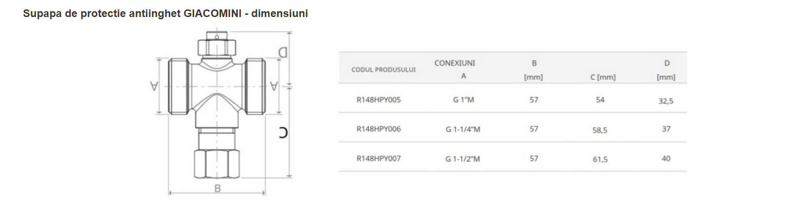Click the 61,5 value in column C

pyautogui.click(x=600, y=159)
